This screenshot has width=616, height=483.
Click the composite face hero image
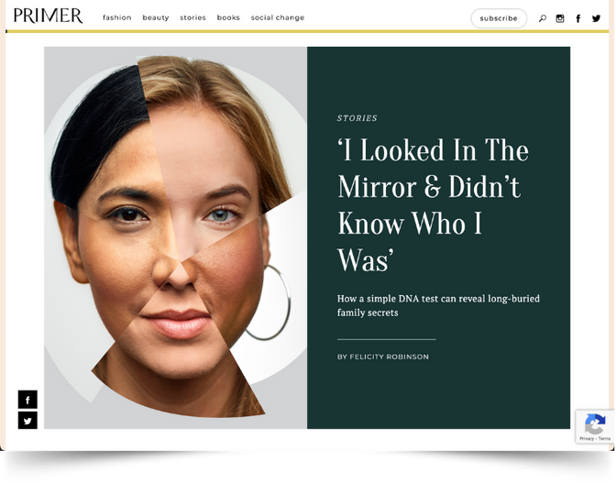175,237
